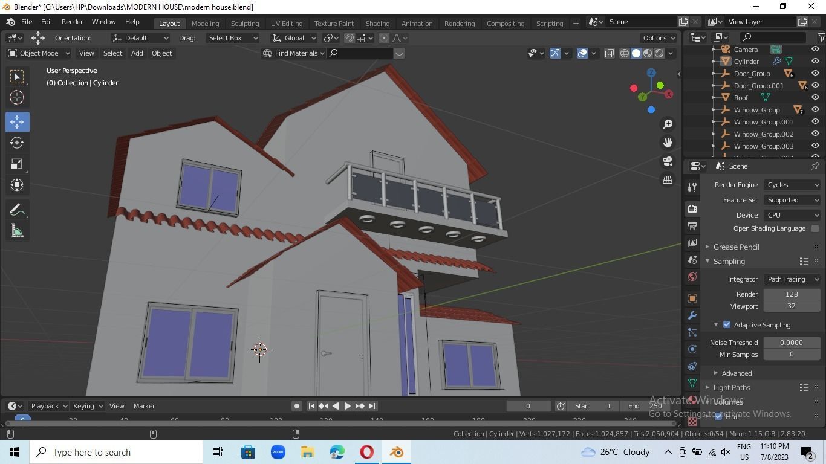This screenshot has width=826, height=464.
Task: Activate the Cursor tool
Action: (x=17, y=97)
